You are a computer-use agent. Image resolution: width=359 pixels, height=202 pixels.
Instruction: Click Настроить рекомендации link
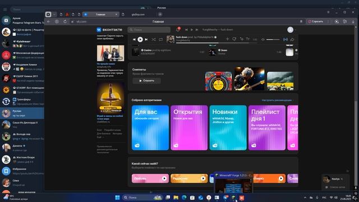click(277, 100)
